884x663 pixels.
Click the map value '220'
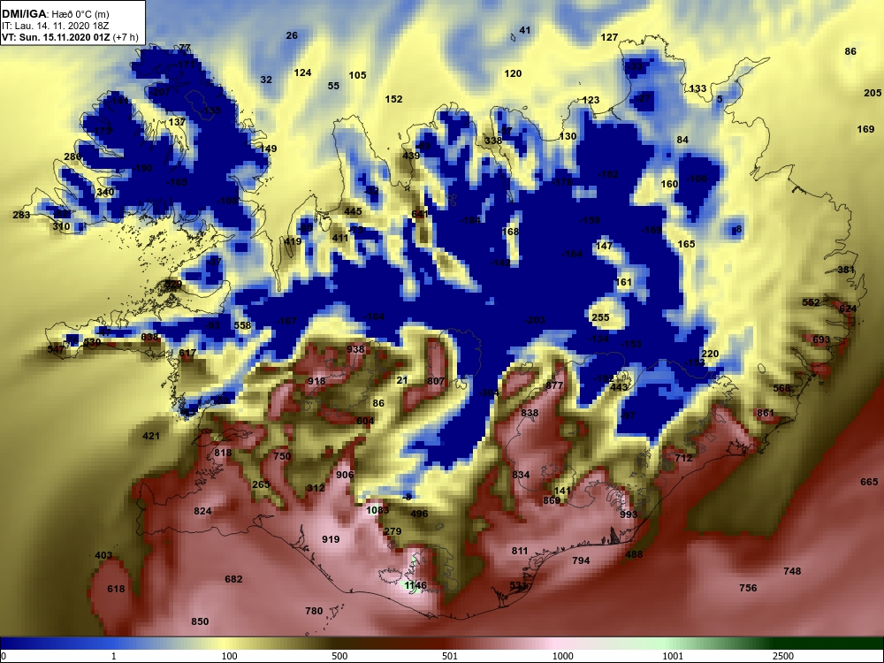(710, 354)
